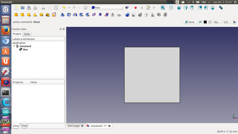The image size is (238, 134).
Task: Collapse the Unnamed document tree node
Action: click(x=14, y=46)
